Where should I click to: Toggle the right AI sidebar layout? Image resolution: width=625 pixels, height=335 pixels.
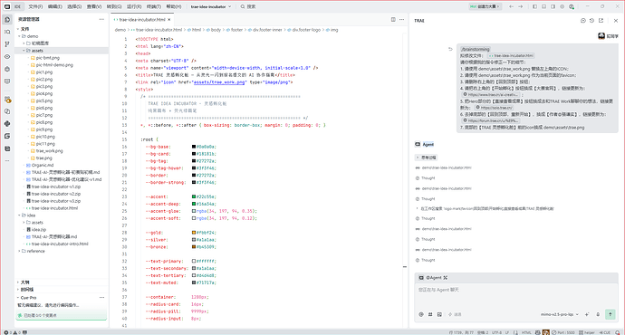coord(553,6)
